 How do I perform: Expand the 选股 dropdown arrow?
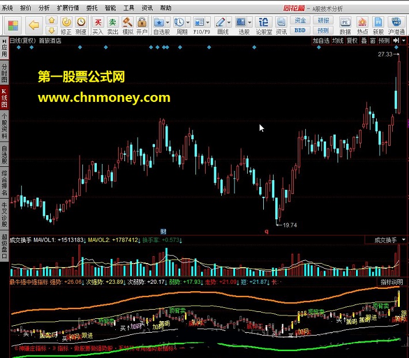point(249,22)
